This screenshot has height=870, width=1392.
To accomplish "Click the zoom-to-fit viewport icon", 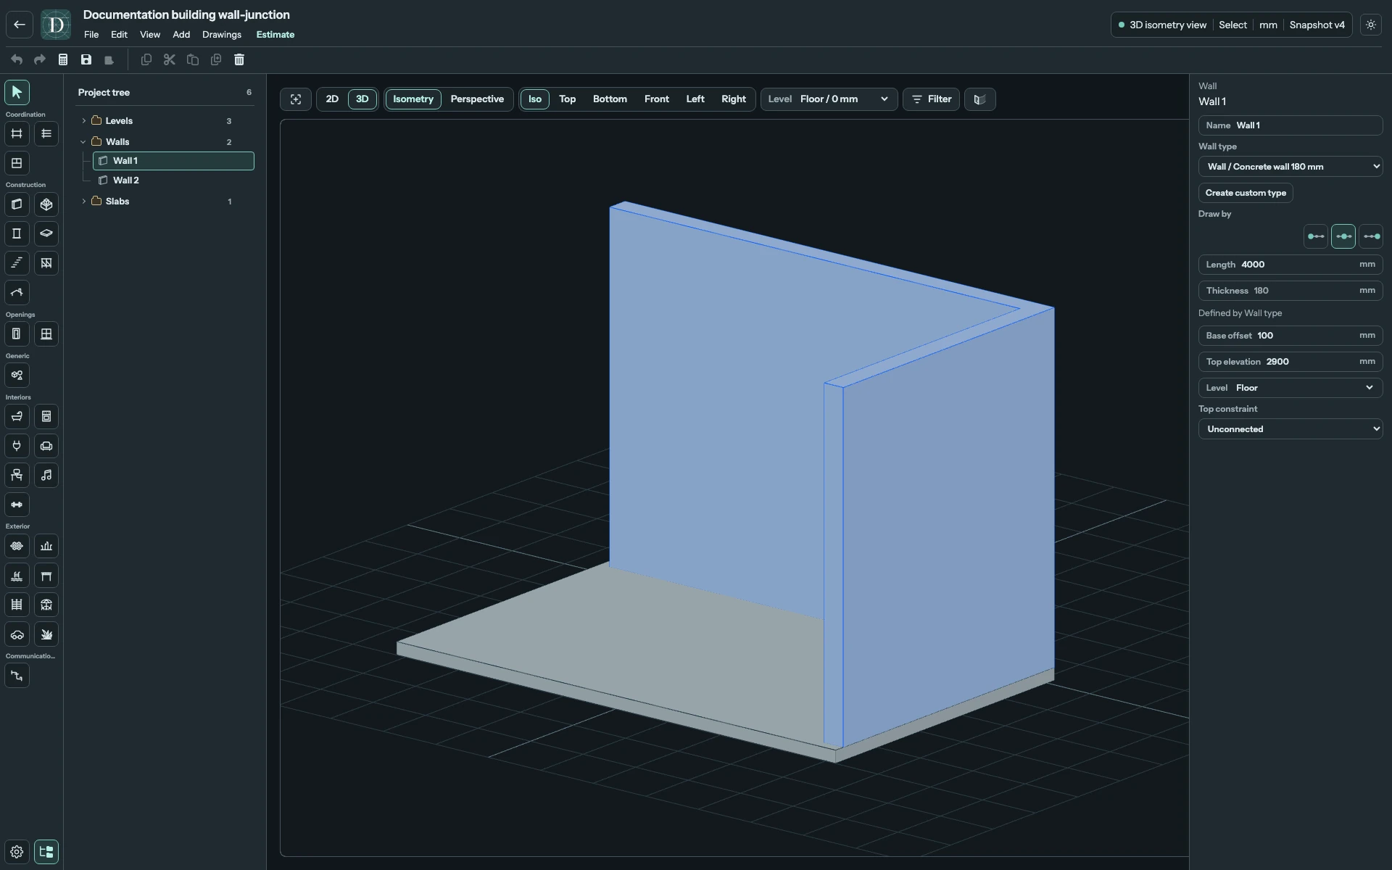I will 296,99.
